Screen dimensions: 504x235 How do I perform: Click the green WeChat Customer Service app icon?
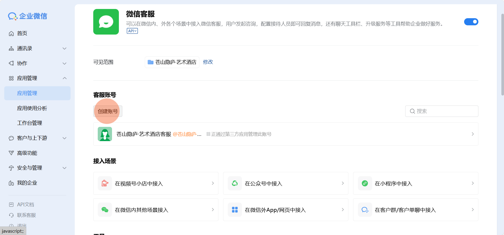coord(106,22)
